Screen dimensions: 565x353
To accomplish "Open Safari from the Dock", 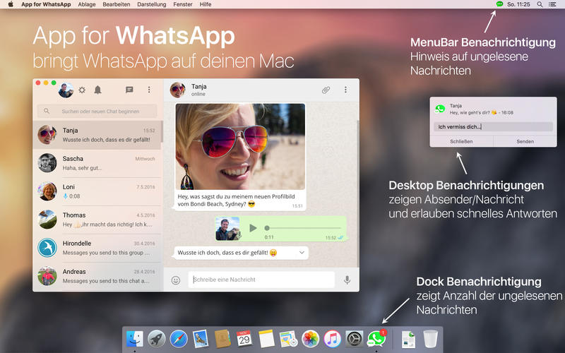I will (x=179, y=339).
